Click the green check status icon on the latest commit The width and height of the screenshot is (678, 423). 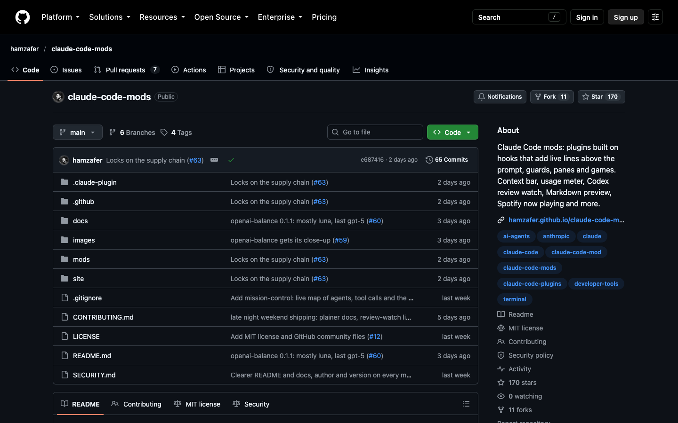point(231,160)
